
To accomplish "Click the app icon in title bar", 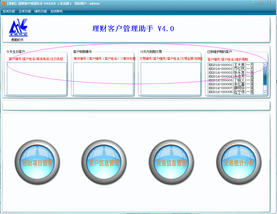I will click(x=4, y=3).
